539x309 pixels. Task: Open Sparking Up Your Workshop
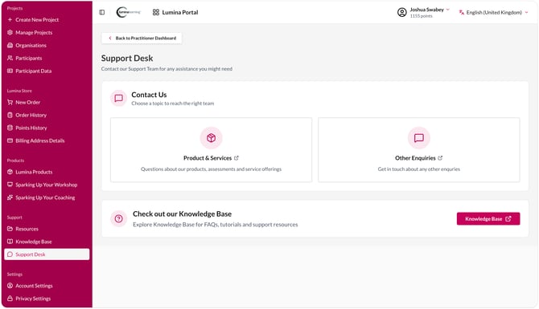[47, 185]
